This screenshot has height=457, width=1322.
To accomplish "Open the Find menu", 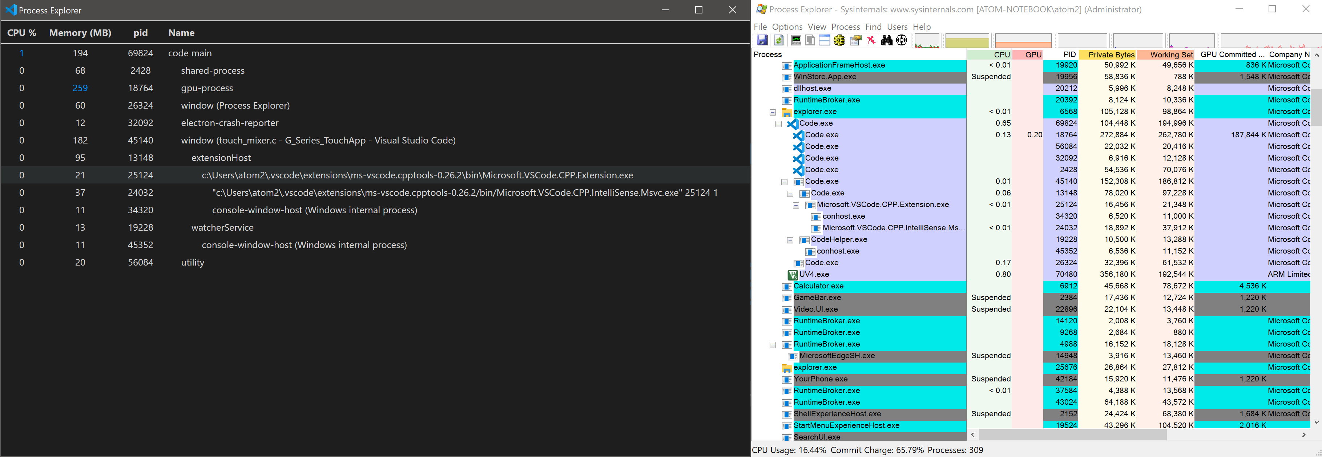I will 874,27.
